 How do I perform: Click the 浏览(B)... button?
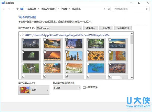tap(91, 28)
